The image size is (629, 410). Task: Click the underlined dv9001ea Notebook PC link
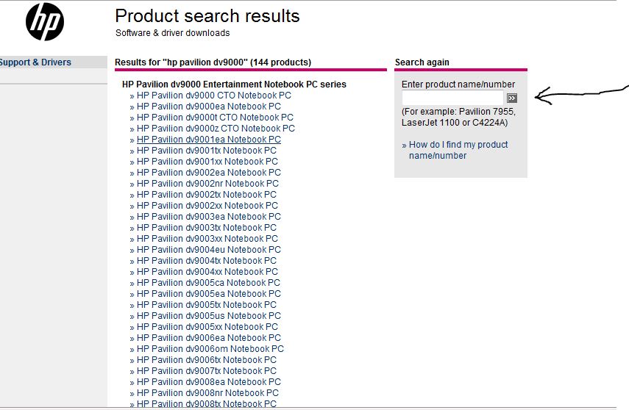pos(208,140)
